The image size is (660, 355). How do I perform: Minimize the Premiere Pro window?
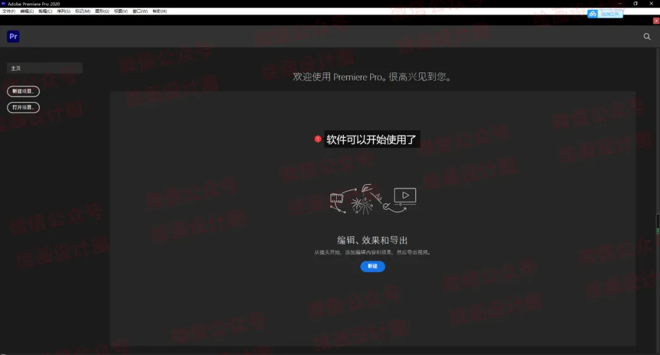(x=620, y=4)
